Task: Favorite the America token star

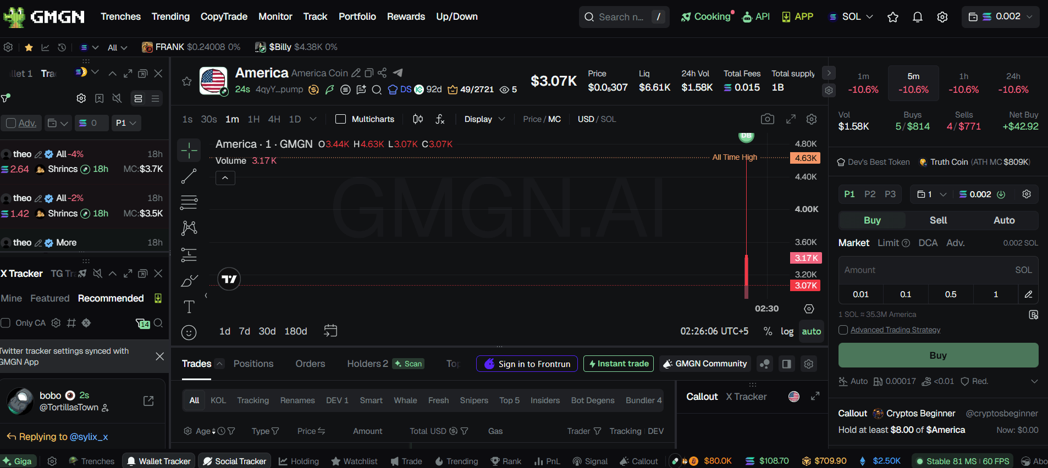Action: pos(187,81)
